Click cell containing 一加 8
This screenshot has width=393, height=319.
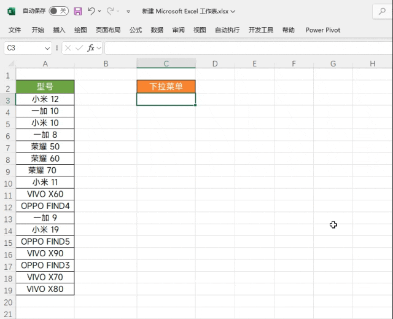[45, 135]
